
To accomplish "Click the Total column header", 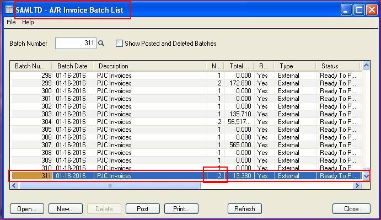I will pos(239,66).
